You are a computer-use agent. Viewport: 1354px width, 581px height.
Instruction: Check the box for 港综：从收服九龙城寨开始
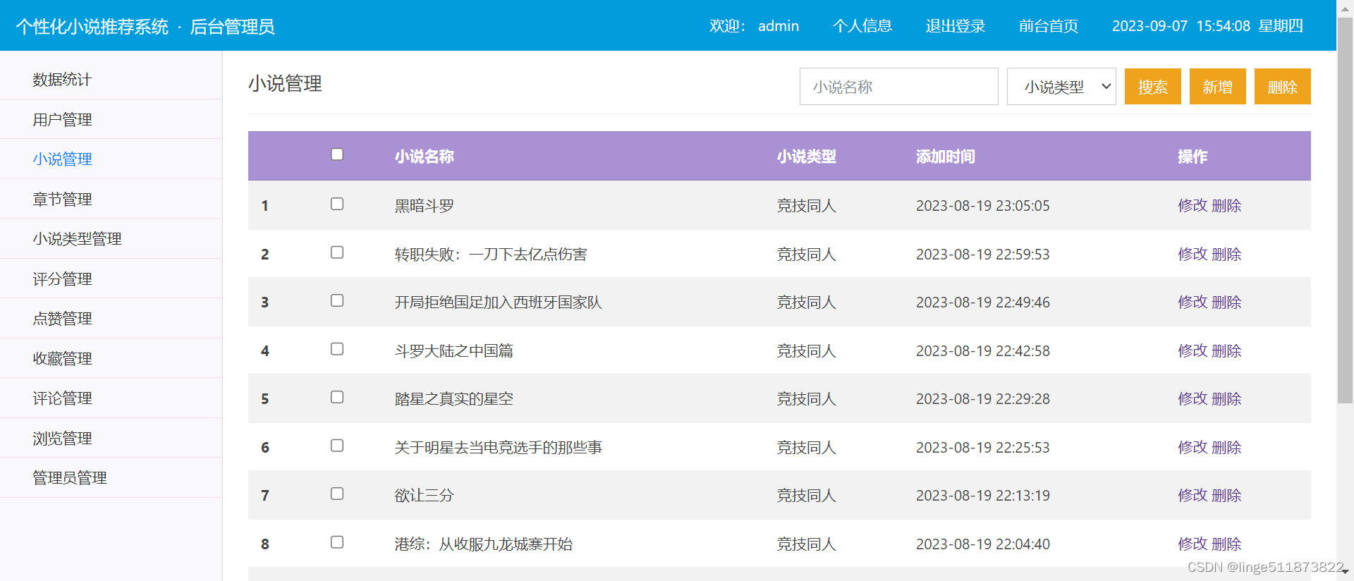[337, 542]
